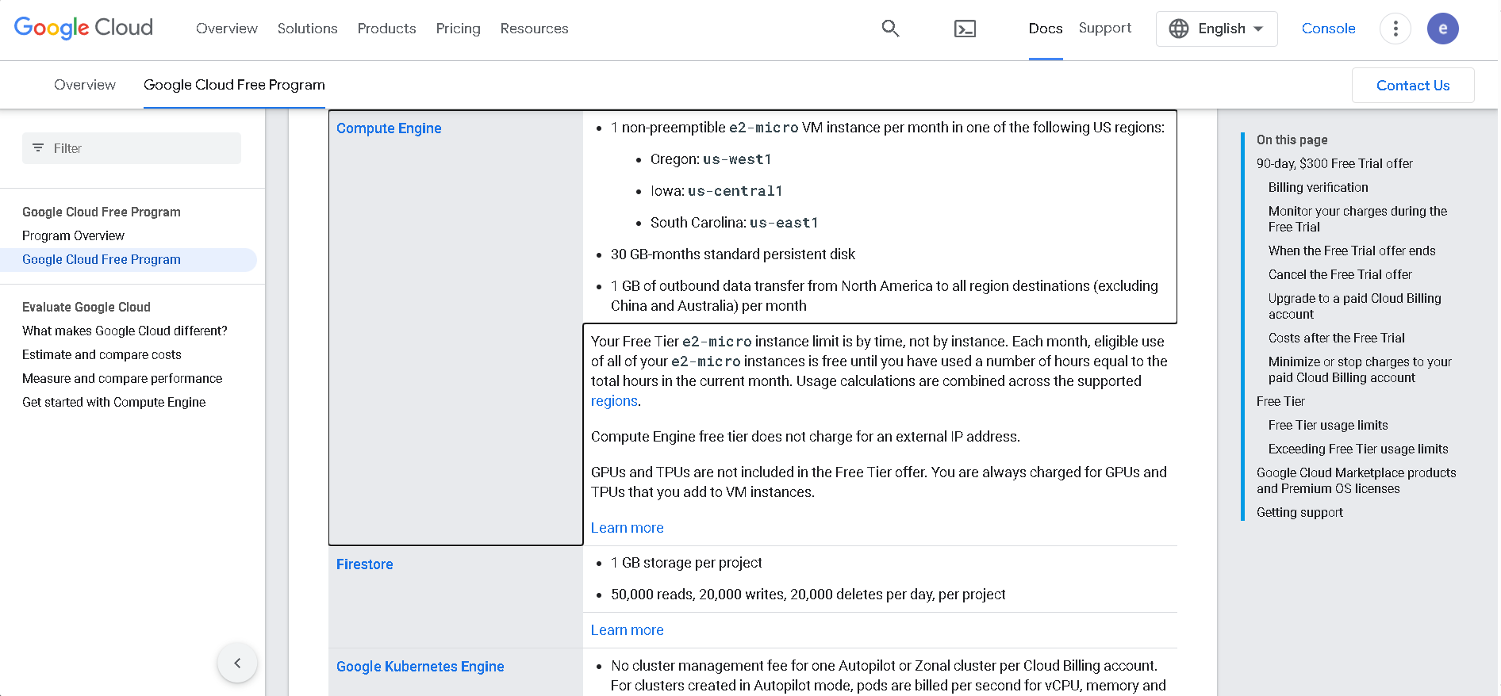This screenshot has height=696, width=1501.
Task: Click the On this page heading
Action: click(x=1292, y=140)
